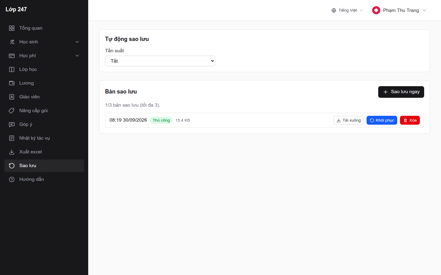This screenshot has width=441, height=275.
Task: Click the Lớp 247 logo text
Action: click(x=16, y=9)
